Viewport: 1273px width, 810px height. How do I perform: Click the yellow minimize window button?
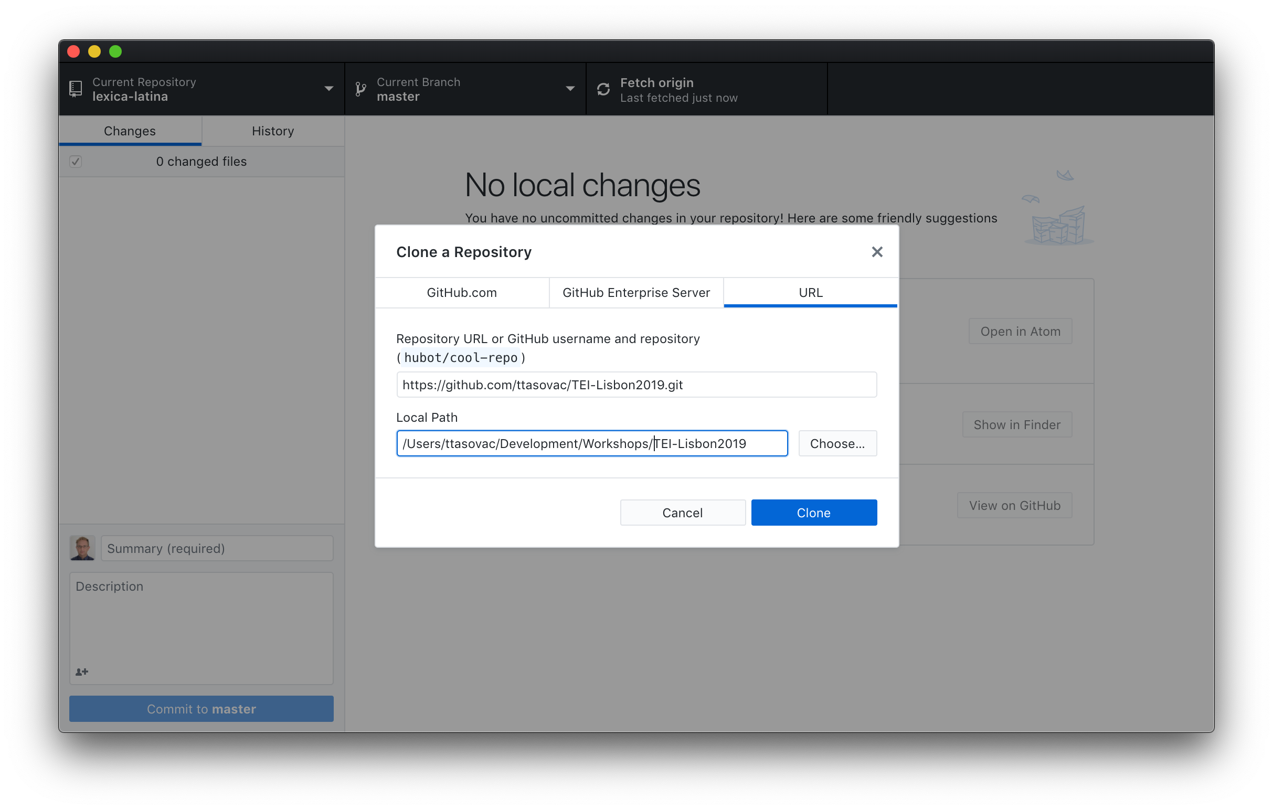click(x=94, y=51)
